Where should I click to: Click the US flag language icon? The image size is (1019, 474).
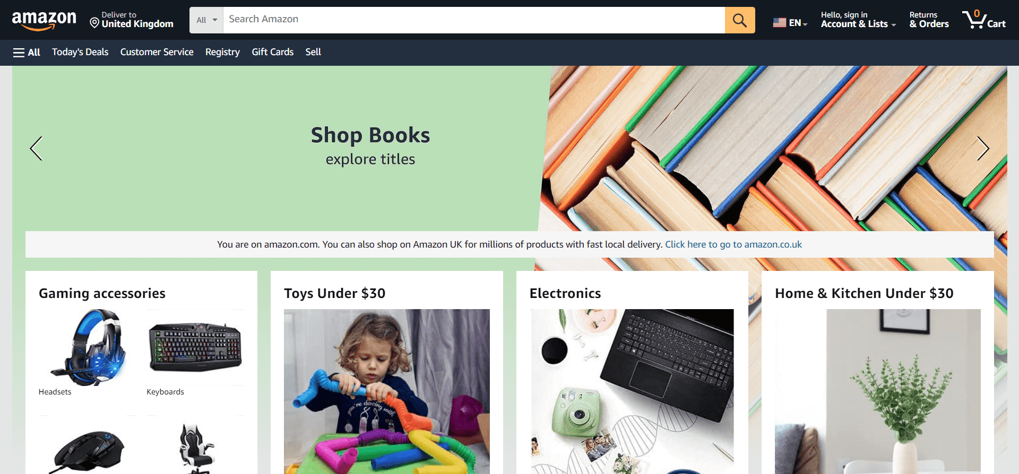pyautogui.click(x=779, y=22)
